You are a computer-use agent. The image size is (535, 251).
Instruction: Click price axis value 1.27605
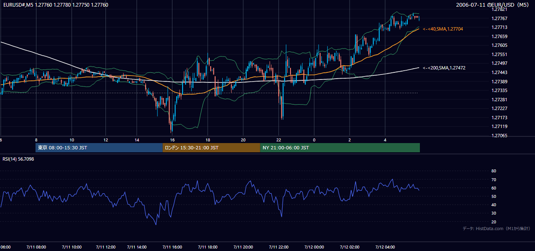(x=499, y=45)
